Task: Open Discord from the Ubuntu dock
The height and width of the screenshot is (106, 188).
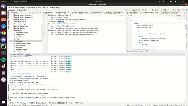Action: [4, 39]
